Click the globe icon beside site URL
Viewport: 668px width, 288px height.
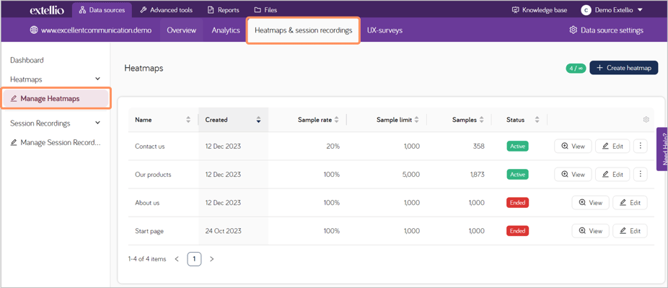34,30
